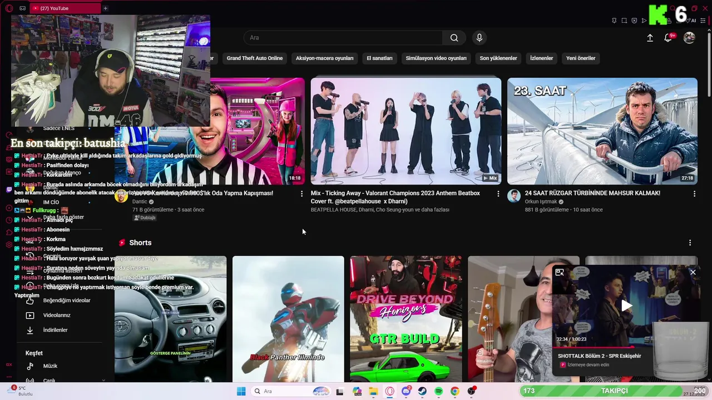Select the Yeni öneriler chip
The image size is (712, 400).
tap(581, 58)
